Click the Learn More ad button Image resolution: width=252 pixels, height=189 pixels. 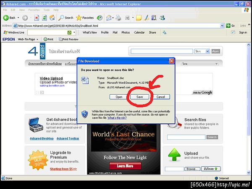click(125, 166)
